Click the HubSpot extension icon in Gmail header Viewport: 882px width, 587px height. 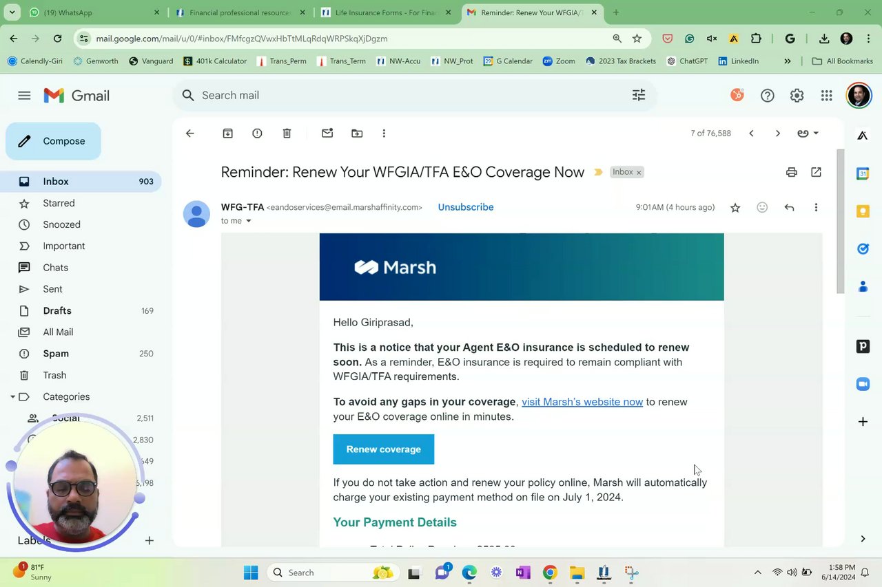737,95
